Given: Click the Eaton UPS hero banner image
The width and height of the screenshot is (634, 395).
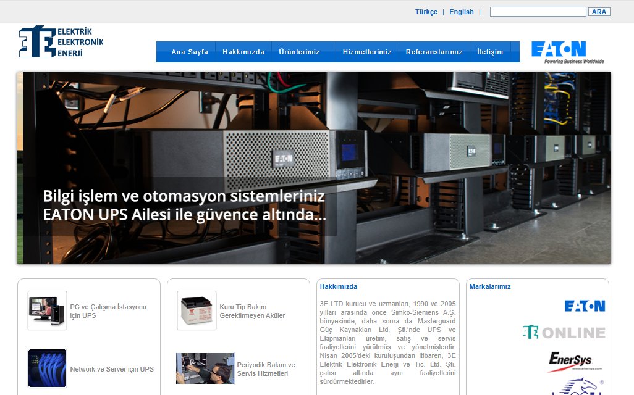Looking at the screenshot, I should (314, 168).
